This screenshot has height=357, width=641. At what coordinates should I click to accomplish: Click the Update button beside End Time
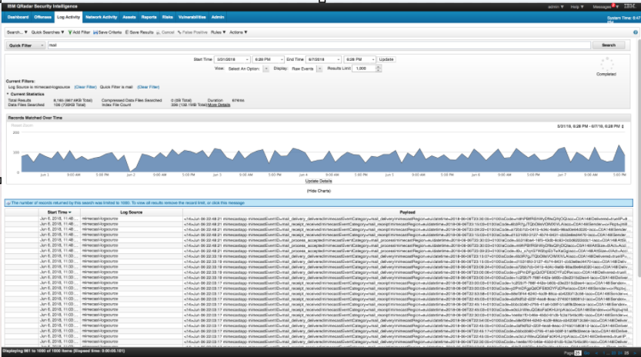[x=386, y=58]
